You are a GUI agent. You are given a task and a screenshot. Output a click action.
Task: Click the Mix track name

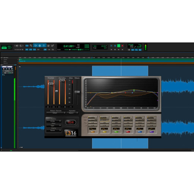[x=7, y=67]
